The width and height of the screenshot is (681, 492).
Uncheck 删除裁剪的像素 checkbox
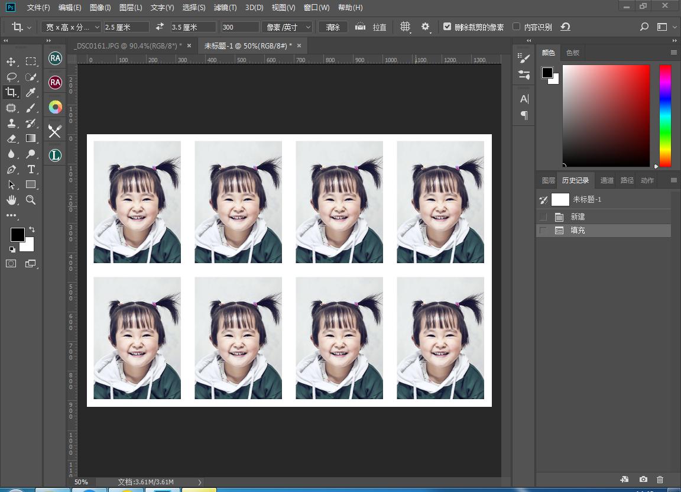[447, 27]
